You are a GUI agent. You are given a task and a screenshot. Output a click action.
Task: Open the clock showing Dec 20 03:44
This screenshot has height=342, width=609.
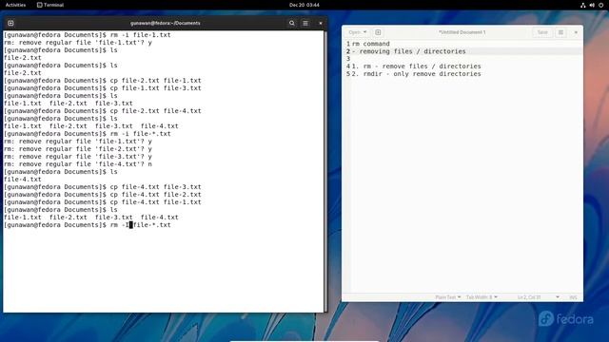(304, 5)
